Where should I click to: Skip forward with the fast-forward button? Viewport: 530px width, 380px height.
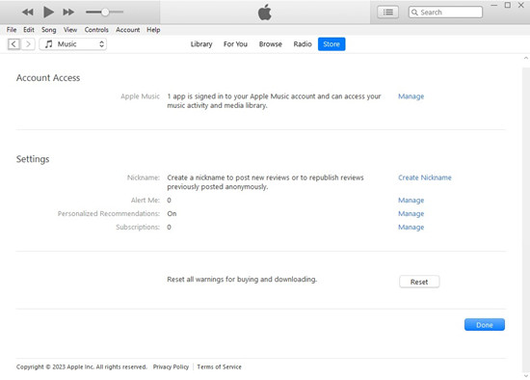coord(68,13)
